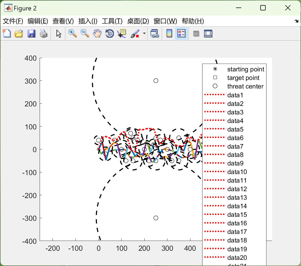301x266 pixels.
Task: Open the 文件(F) menu
Action: point(13,21)
